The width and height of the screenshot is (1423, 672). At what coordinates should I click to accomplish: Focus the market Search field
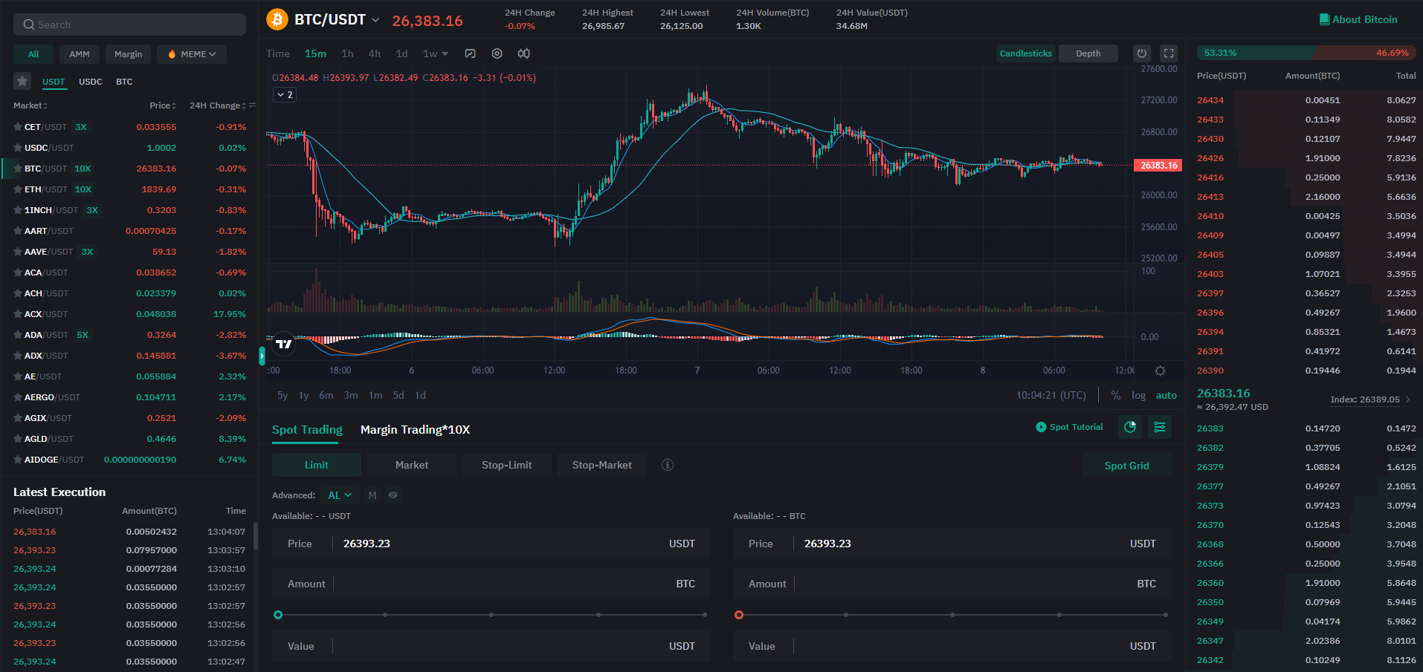coord(129,25)
